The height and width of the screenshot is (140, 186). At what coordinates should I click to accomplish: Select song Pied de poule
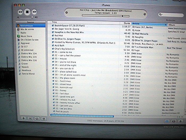[x=62, y=111]
